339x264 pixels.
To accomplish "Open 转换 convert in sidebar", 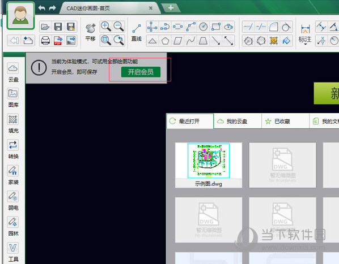I will pyautogui.click(x=13, y=149).
